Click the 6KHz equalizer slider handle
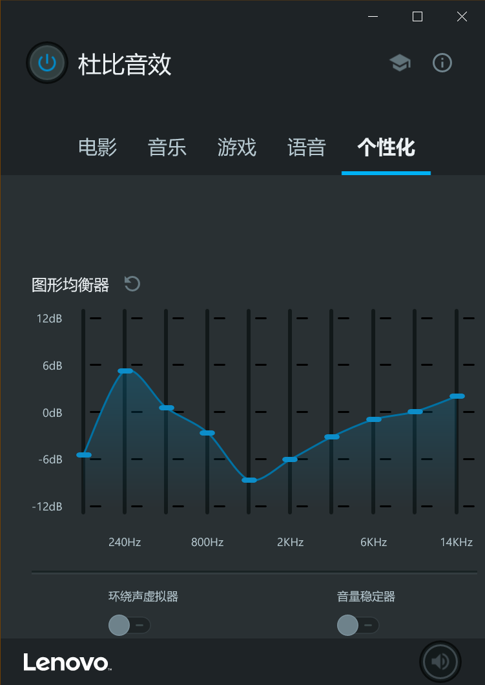485x685 pixels. click(373, 419)
